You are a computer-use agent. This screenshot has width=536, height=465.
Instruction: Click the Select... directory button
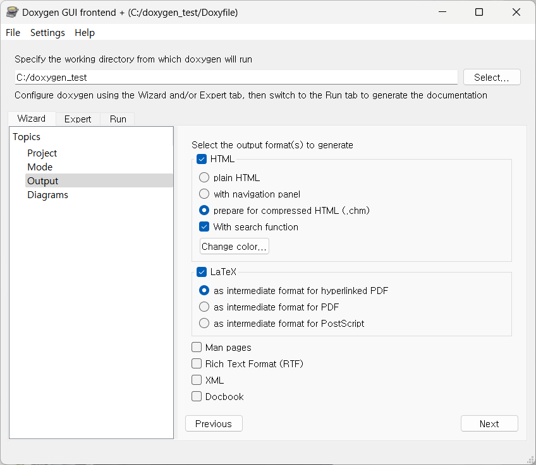[492, 78]
